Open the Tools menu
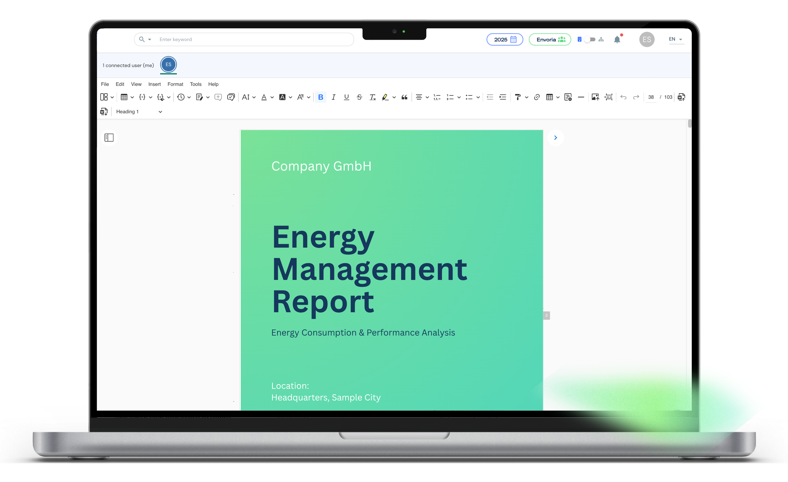Screen dimensions: 788x482 point(196,84)
